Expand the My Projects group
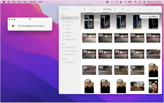 61,62
